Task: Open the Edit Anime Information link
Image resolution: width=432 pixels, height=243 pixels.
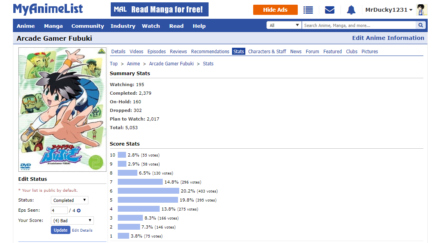Action: pyautogui.click(x=388, y=38)
